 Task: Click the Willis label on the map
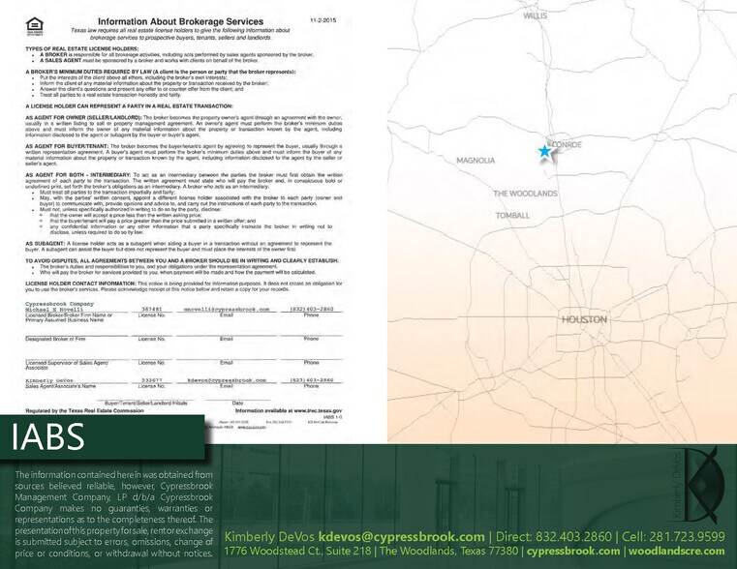(x=536, y=15)
